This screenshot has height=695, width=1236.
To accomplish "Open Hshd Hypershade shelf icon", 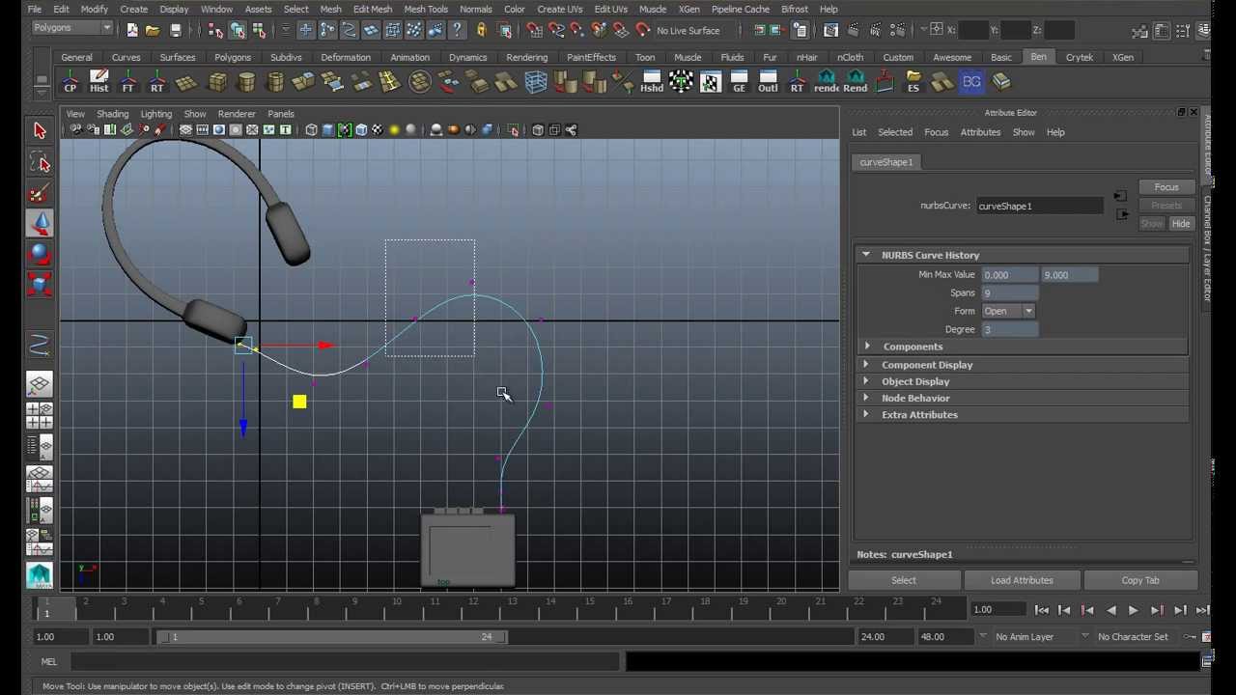I will [652, 82].
